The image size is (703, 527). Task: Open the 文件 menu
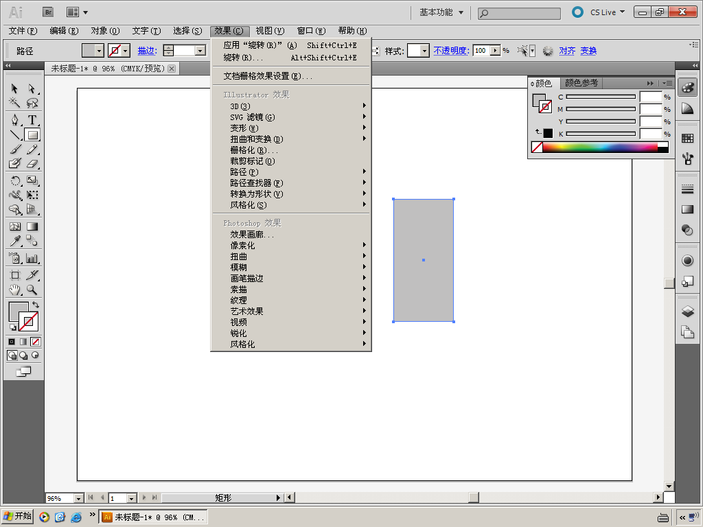[23, 31]
